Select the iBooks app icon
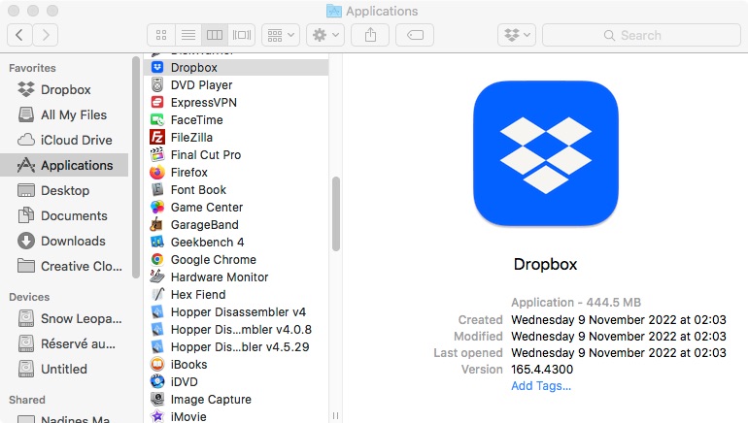Screen dimensions: 748x423 [157, 365]
